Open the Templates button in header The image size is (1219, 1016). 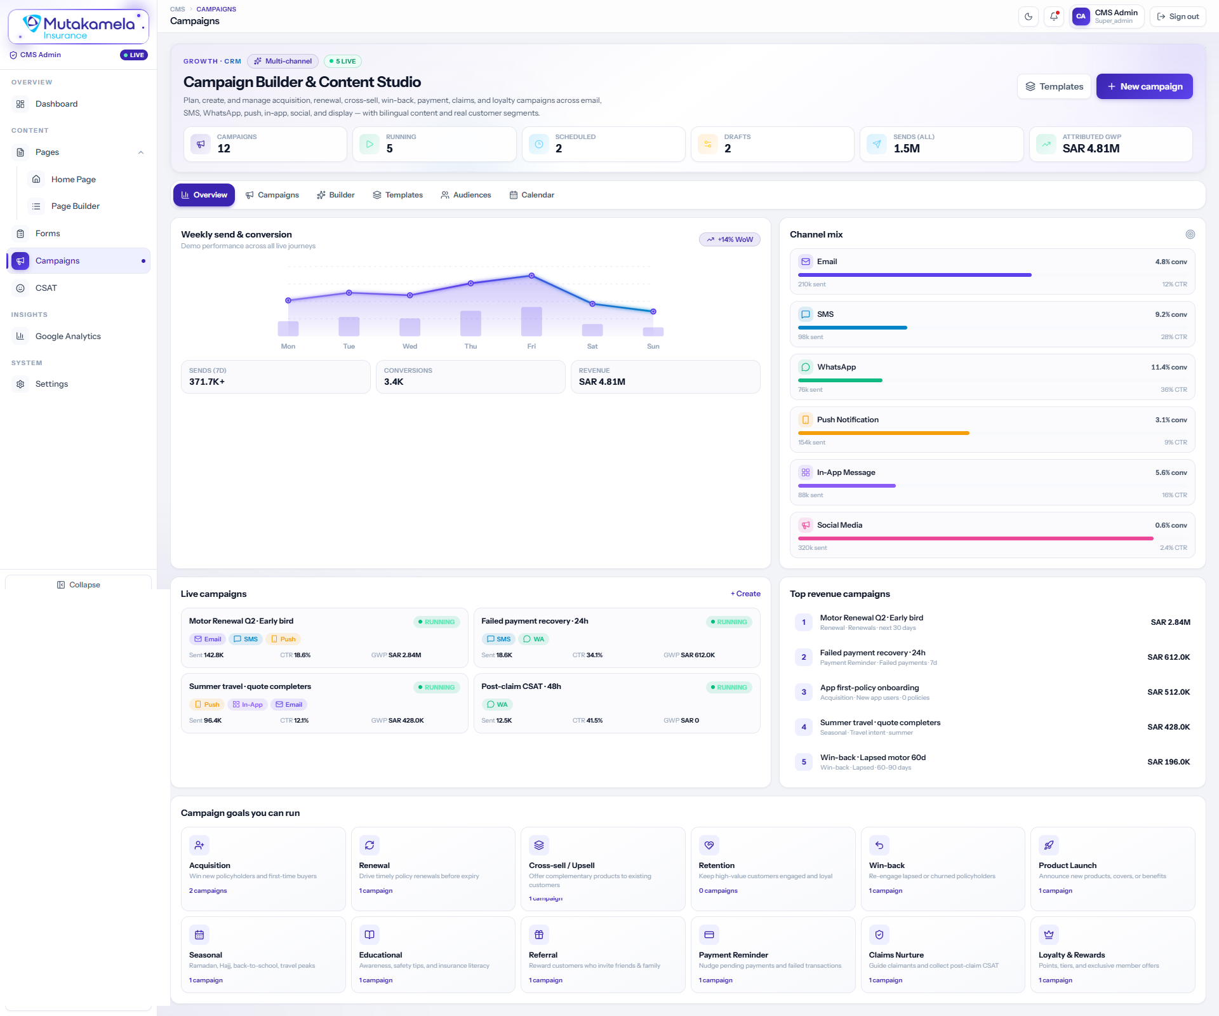[x=1054, y=86]
